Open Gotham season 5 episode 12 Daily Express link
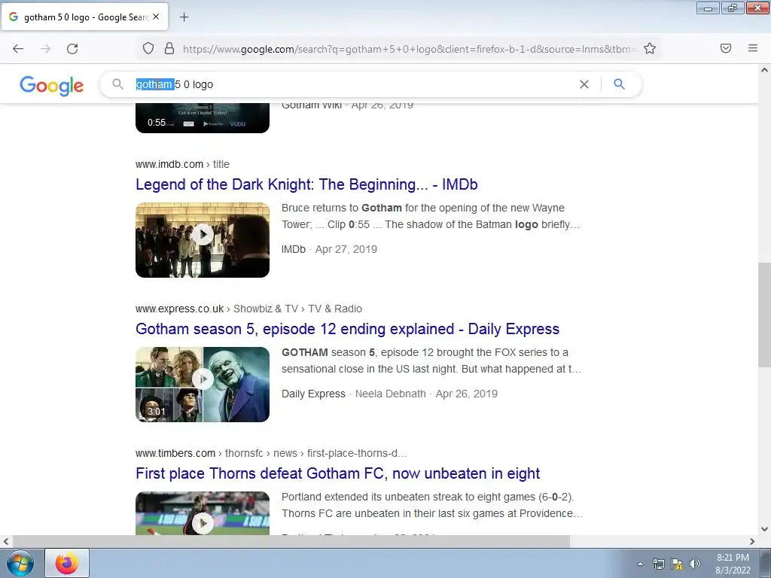Screen dimensions: 771x578 click(x=347, y=329)
